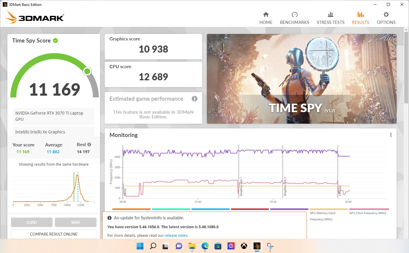Click the 01:40 label on the time axis
The image size is (409, 253).
coord(198,202)
